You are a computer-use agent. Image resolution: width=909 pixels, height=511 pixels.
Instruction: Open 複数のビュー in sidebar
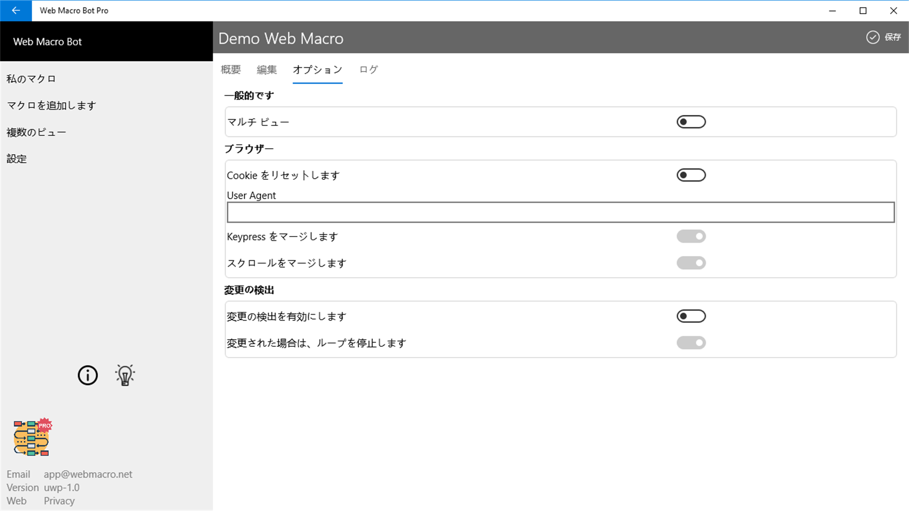click(36, 132)
